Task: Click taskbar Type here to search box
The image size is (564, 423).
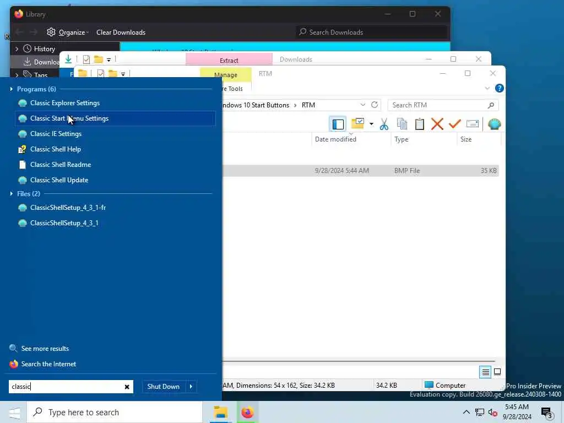Action: pyautogui.click(x=115, y=413)
